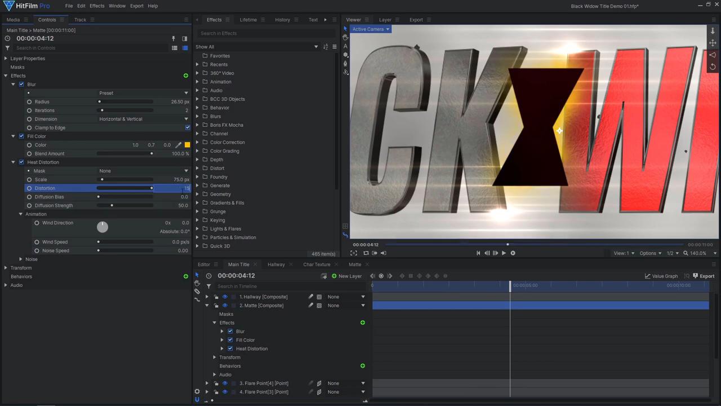This screenshot has width=721, height=406.
Task: Select the shape mask tool in the Viewer
Action: [x=345, y=55]
